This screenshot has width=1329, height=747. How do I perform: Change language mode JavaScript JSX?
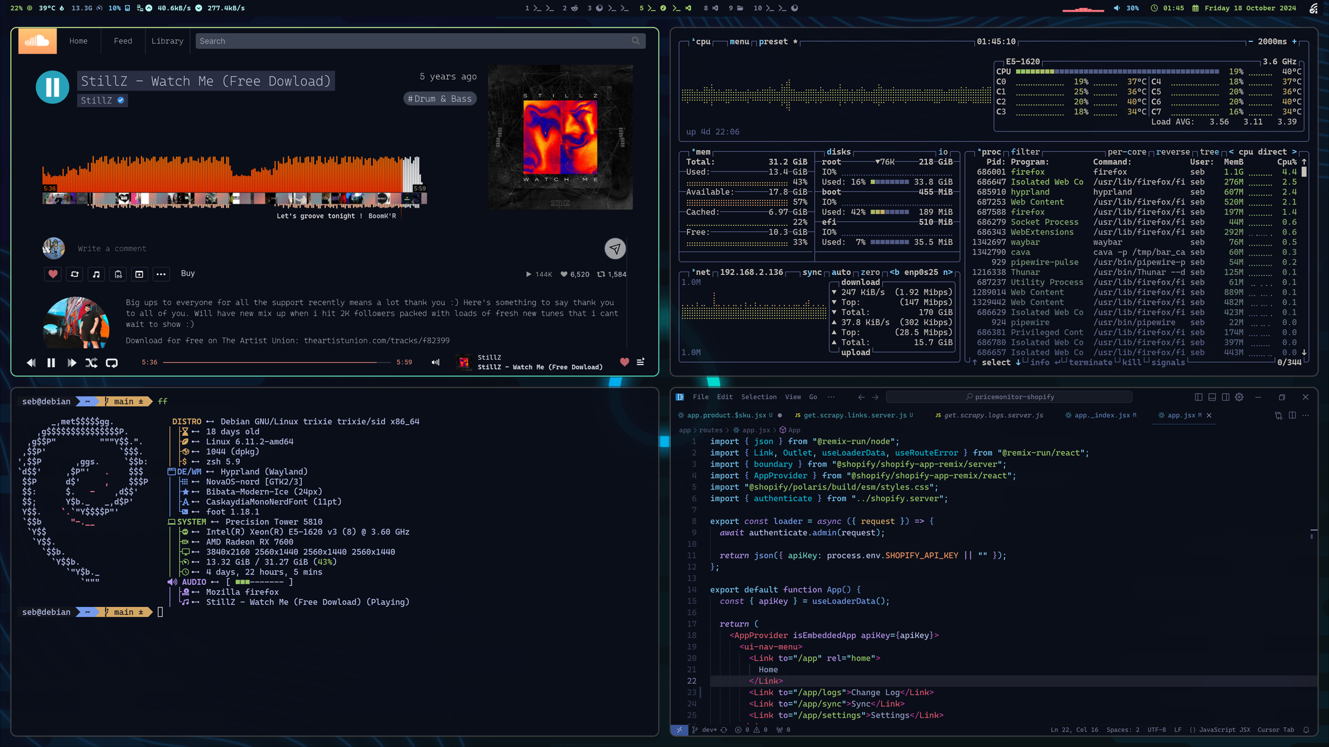click(1219, 730)
